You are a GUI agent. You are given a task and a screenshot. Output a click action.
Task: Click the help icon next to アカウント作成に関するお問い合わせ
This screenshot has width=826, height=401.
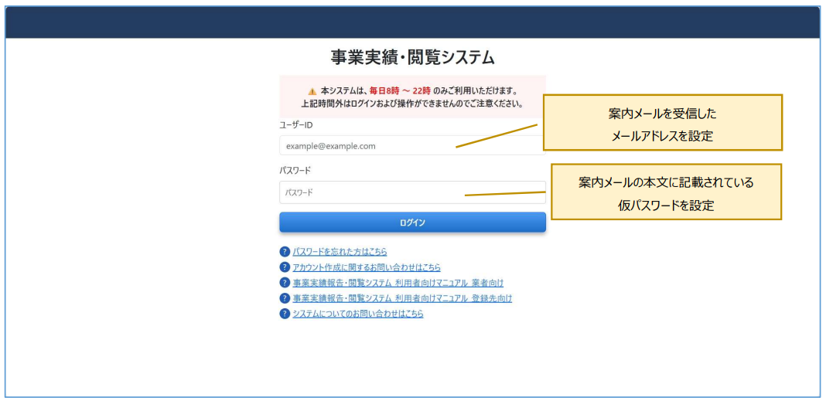coord(285,267)
